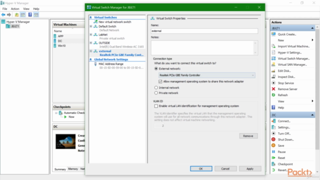The height and width of the screenshot is (180, 320).
Task: Expand the New submenu arrow in Actions
Action: point(312,40)
